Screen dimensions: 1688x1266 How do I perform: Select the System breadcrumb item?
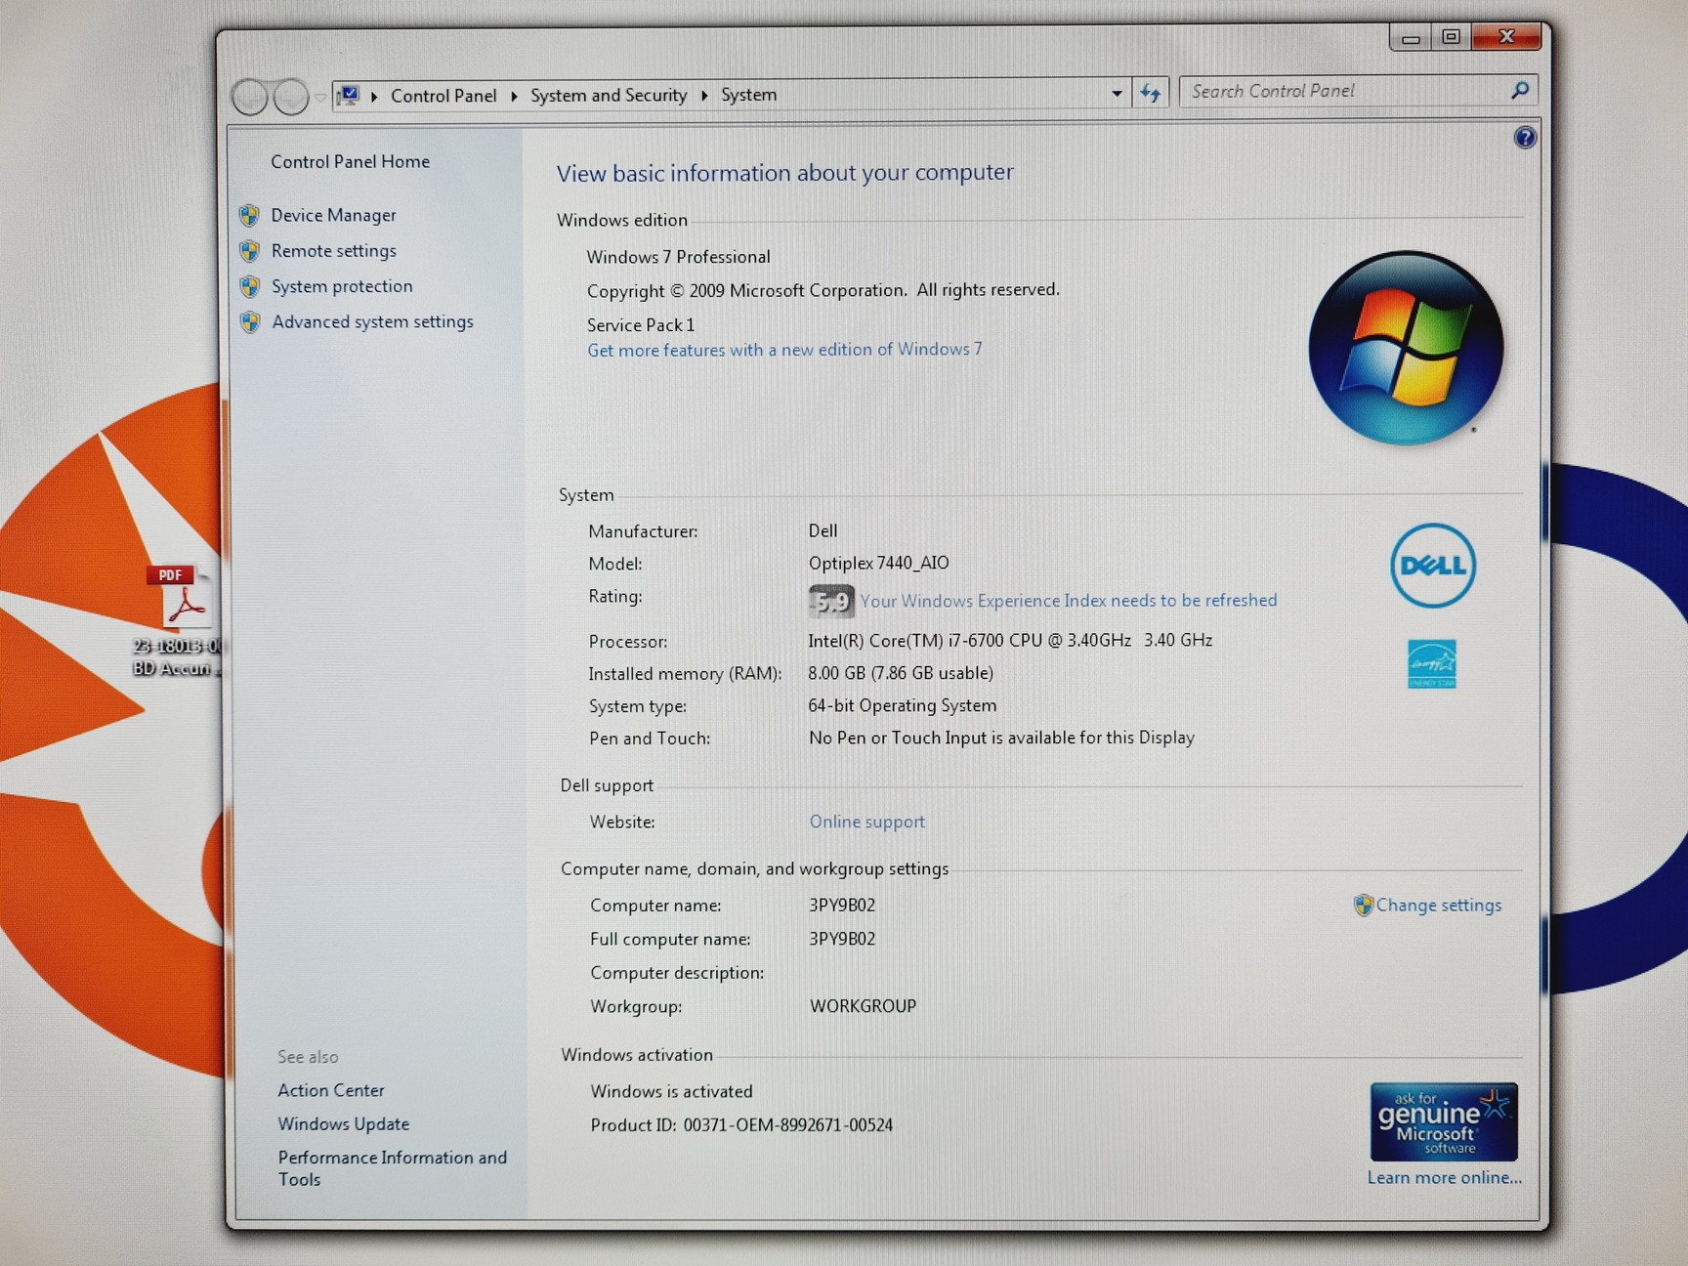749,95
